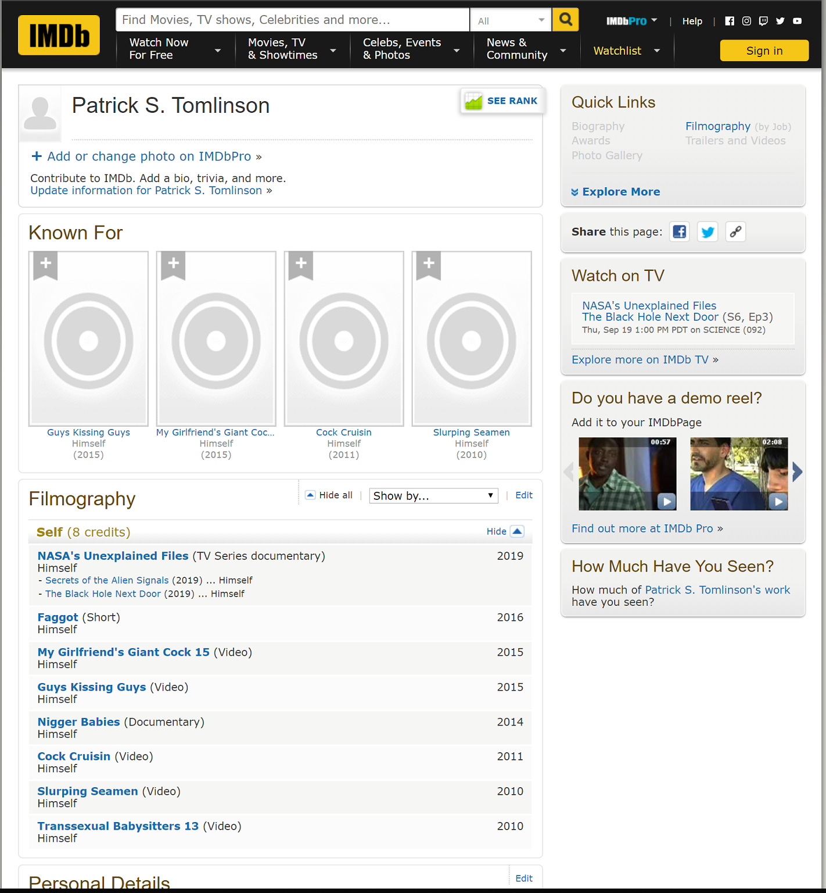Open the All search category dropdown
826x893 pixels.
pyautogui.click(x=510, y=20)
